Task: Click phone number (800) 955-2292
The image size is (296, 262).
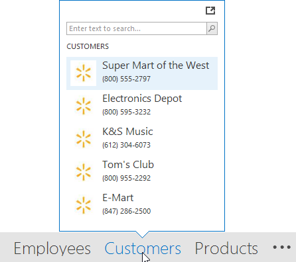Action: coord(126,178)
